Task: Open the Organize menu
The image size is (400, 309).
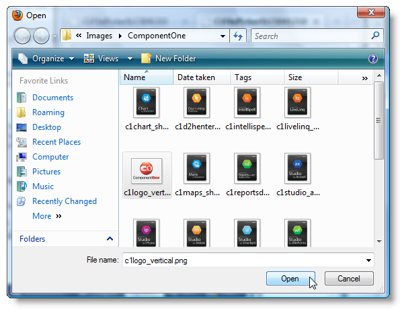Action: tap(46, 59)
